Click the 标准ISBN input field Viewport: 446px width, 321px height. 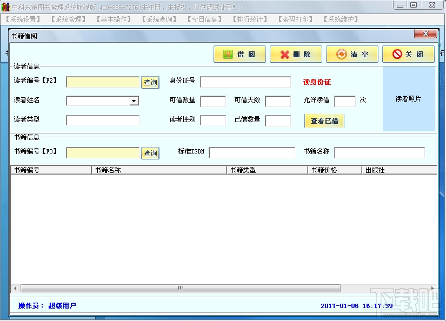tap(252, 153)
